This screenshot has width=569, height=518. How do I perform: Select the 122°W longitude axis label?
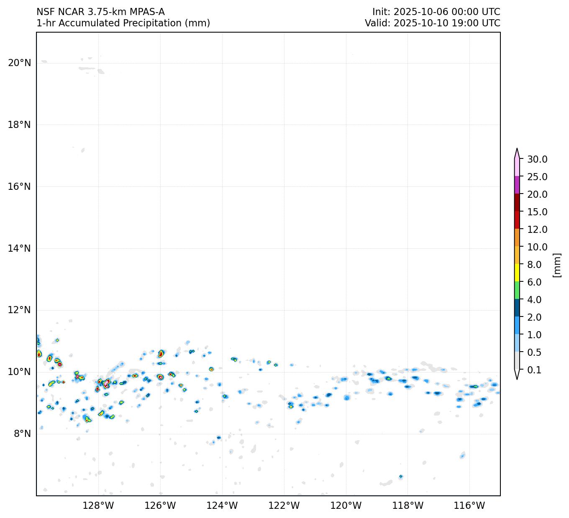pos(284,506)
